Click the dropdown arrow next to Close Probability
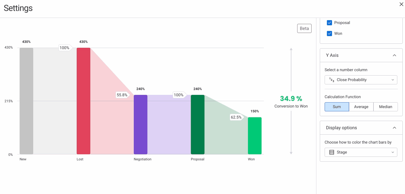 [x=393, y=80]
